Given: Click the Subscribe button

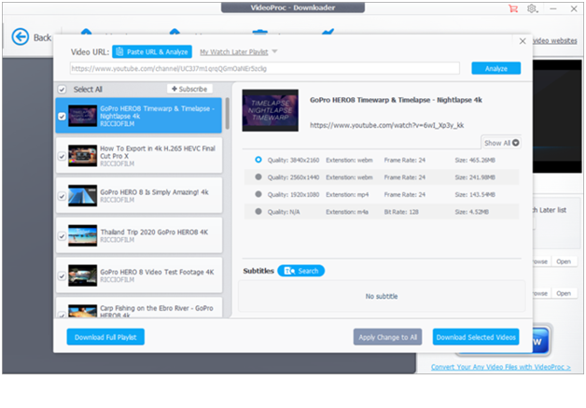Looking at the screenshot, I should (x=189, y=89).
